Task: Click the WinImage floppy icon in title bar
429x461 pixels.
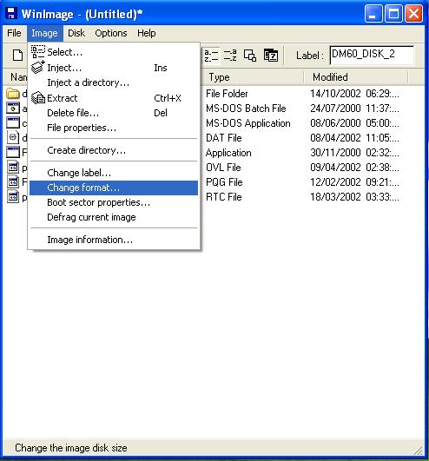Action: 10,13
